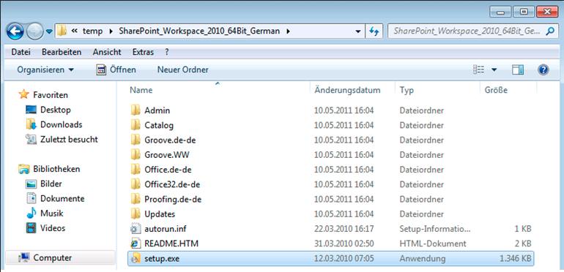The width and height of the screenshot is (564, 272).
Task: Click the SharePoint_Workspace_2010_64Bit_German breadcrumb
Action: pos(199,31)
